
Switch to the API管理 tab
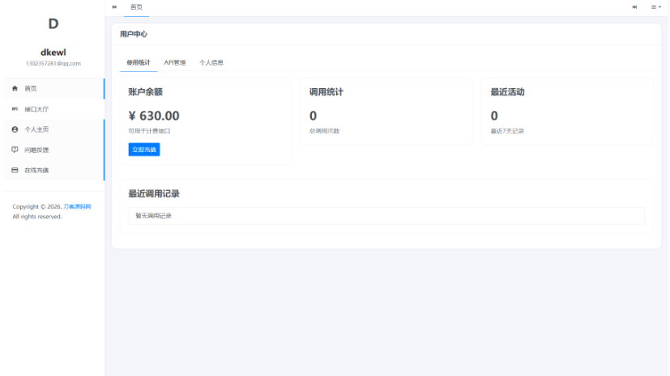(175, 63)
